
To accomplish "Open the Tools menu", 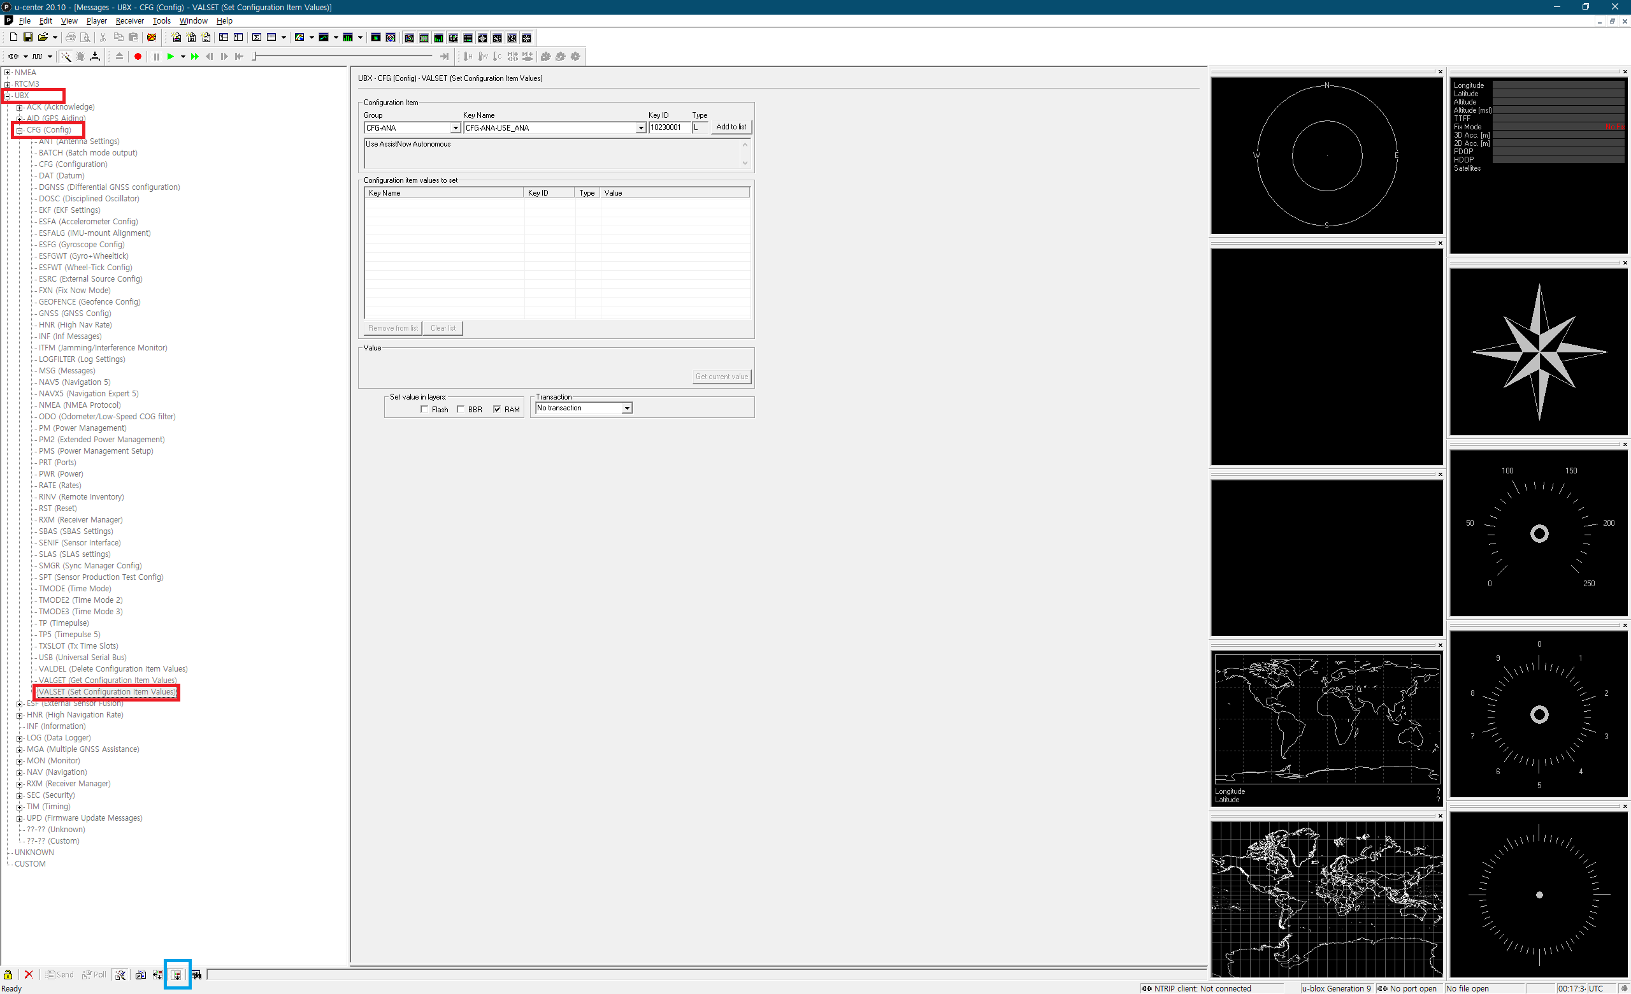I will [162, 21].
